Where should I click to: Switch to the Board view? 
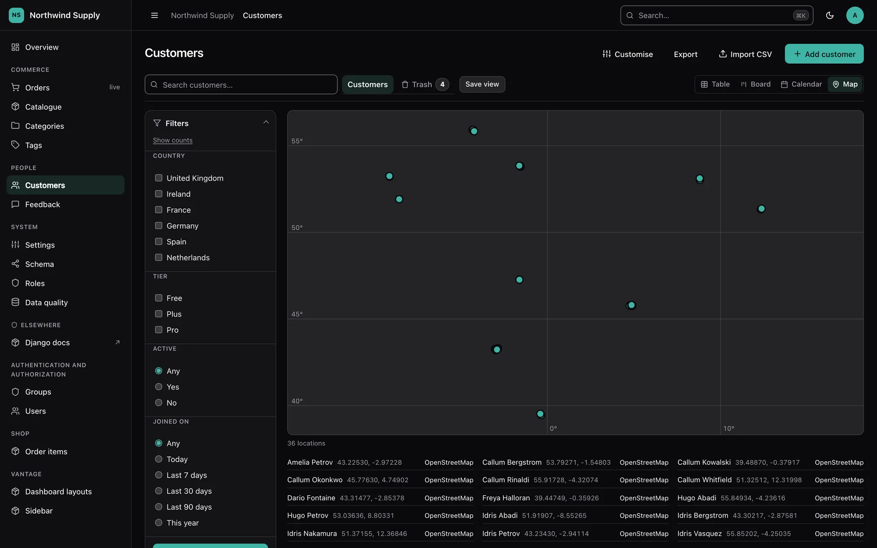[756, 84]
